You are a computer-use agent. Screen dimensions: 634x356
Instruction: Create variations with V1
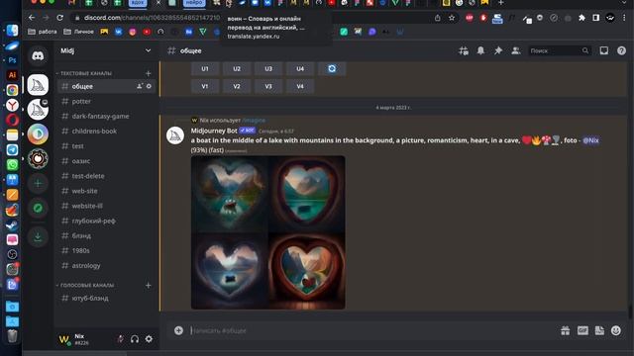(205, 86)
